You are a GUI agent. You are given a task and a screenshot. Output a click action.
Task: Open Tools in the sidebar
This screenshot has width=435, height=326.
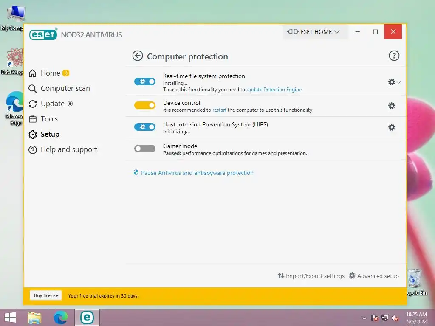pos(43,119)
